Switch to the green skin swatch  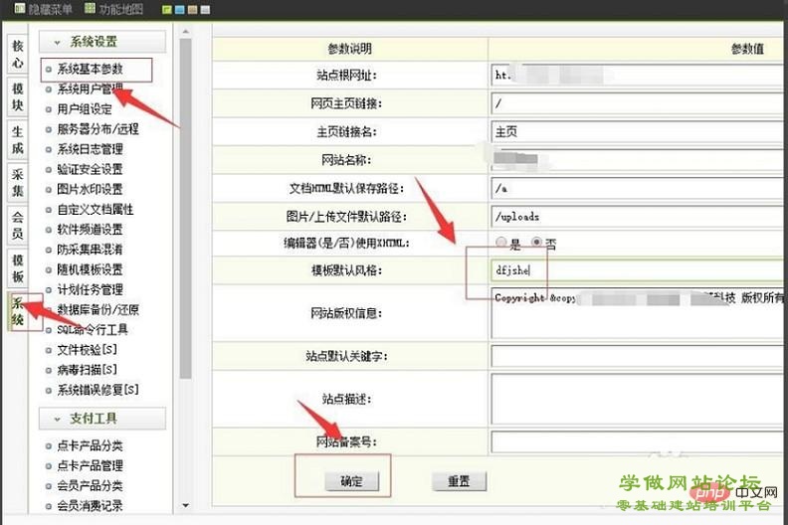tap(167, 10)
